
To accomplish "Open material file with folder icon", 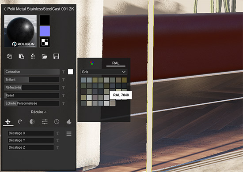I will 45,56.
